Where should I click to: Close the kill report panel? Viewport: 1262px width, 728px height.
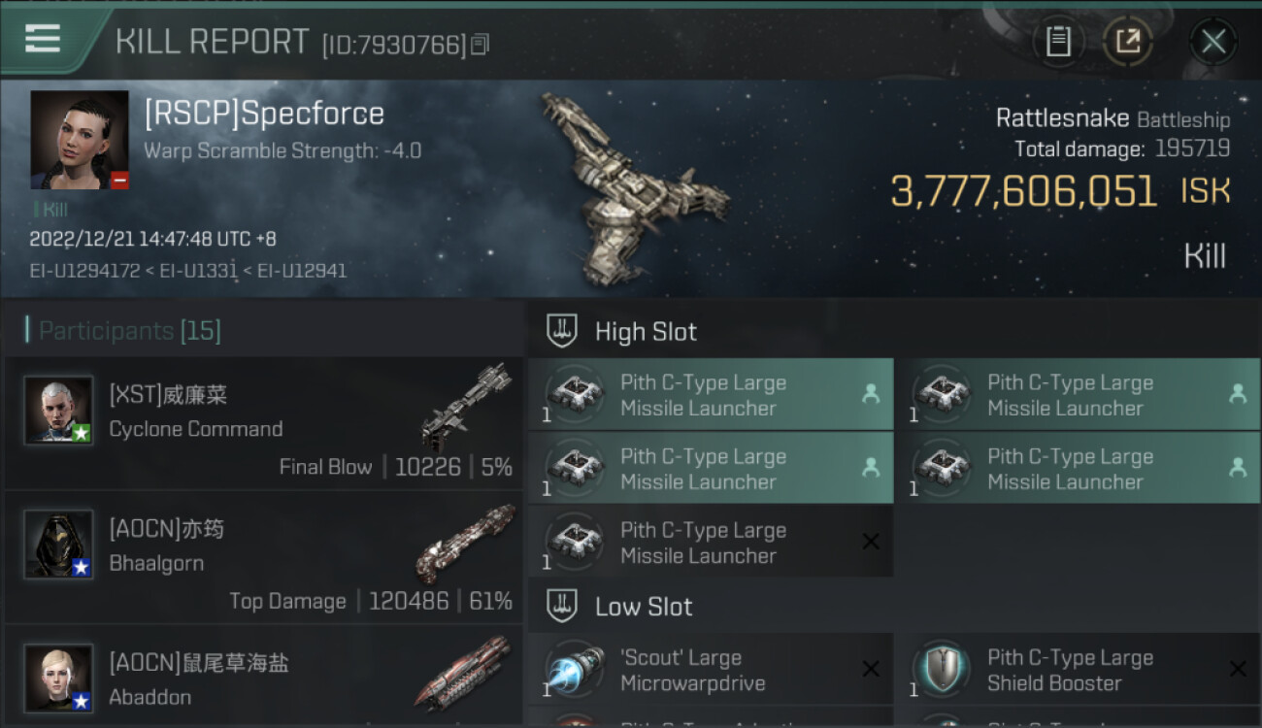point(1212,41)
